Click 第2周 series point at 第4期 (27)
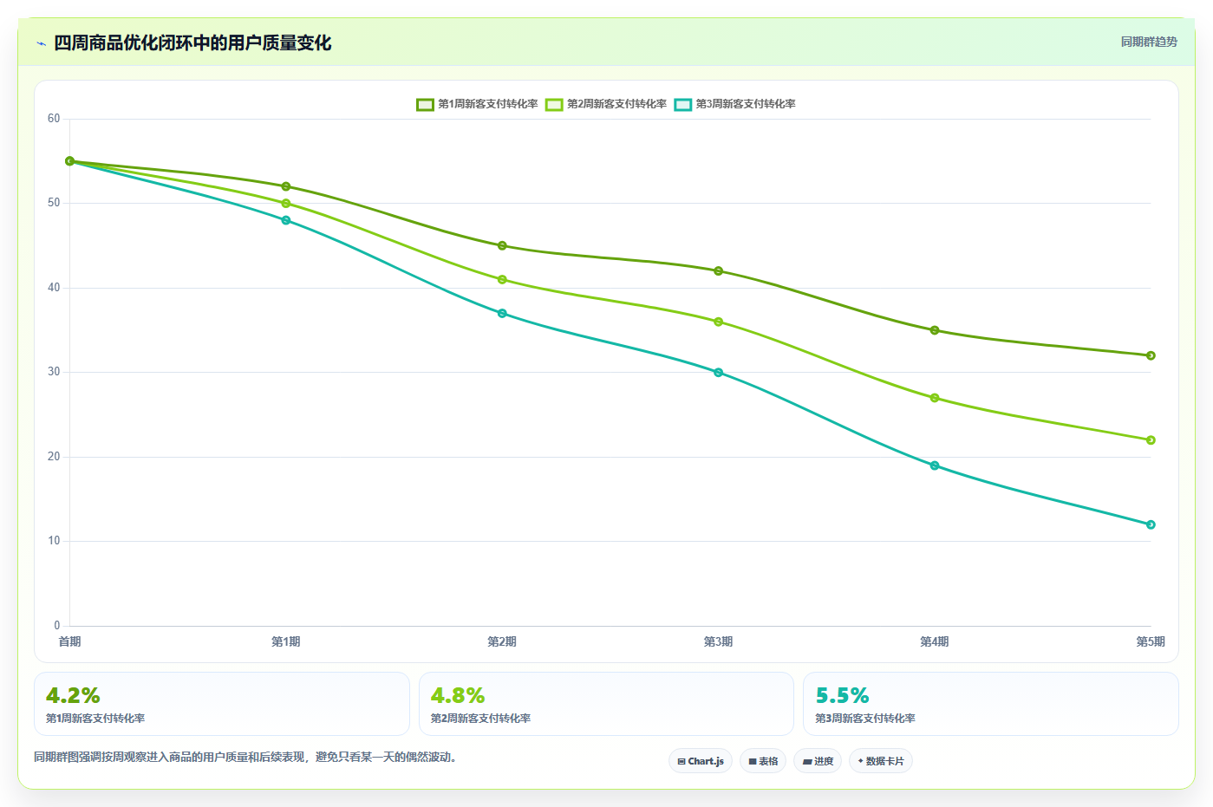The width and height of the screenshot is (1213, 807). [x=935, y=398]
